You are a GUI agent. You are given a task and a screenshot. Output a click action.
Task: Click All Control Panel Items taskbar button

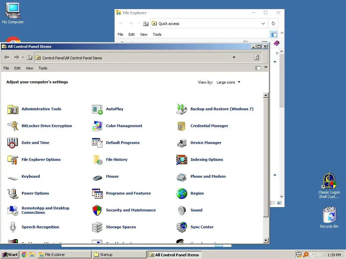point(174,255)
